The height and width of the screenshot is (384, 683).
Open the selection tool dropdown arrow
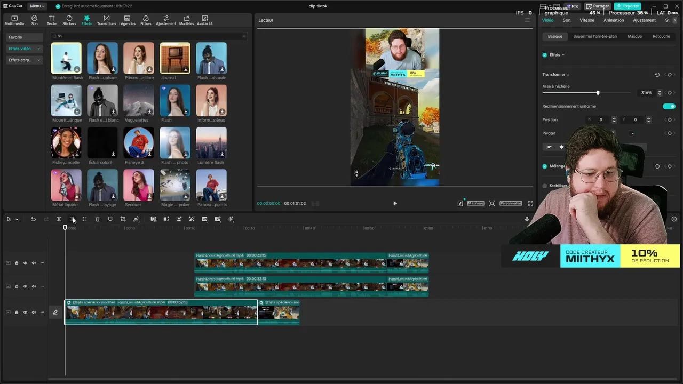(x=17, y=219)
